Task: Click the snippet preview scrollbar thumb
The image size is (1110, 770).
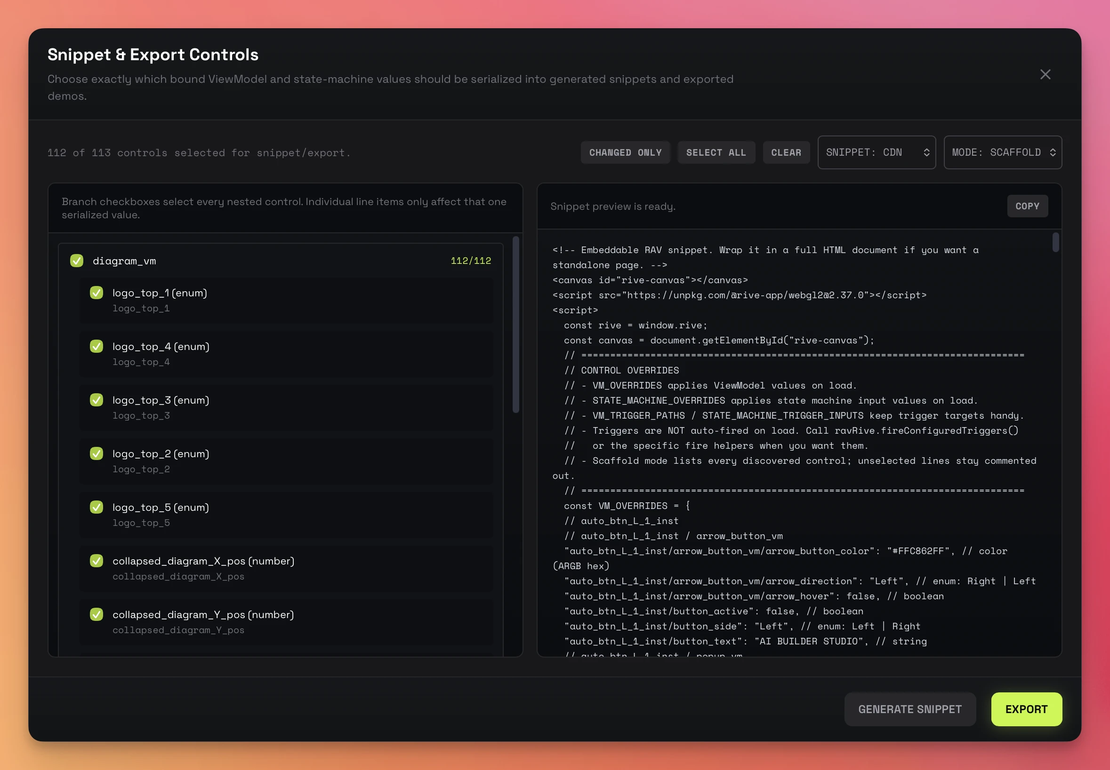Action: [1055, 242]
